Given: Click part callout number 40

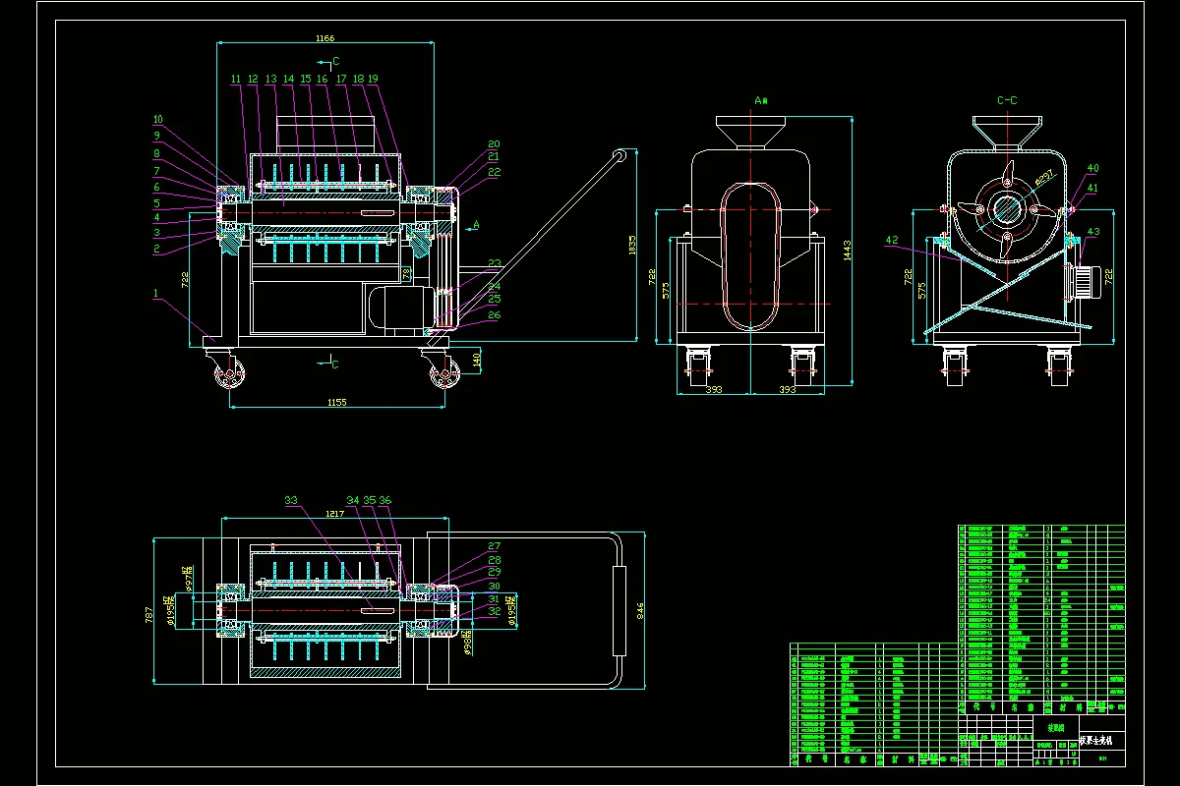Looking at the screenshot, I should (x=1092, y=169).
